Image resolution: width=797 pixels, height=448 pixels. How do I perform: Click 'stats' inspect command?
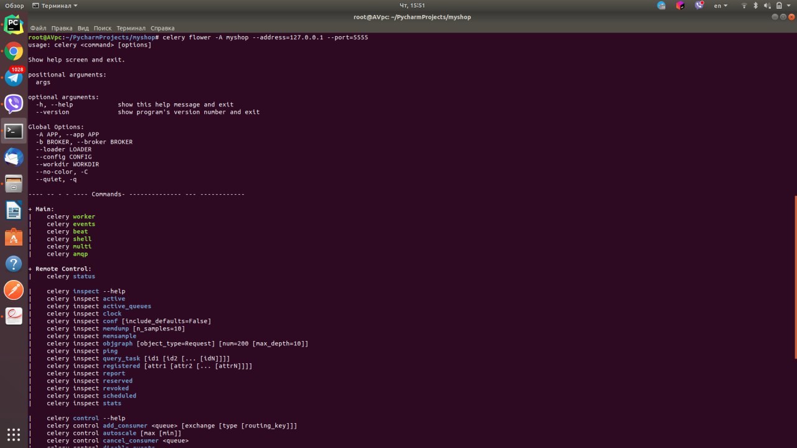112,403
